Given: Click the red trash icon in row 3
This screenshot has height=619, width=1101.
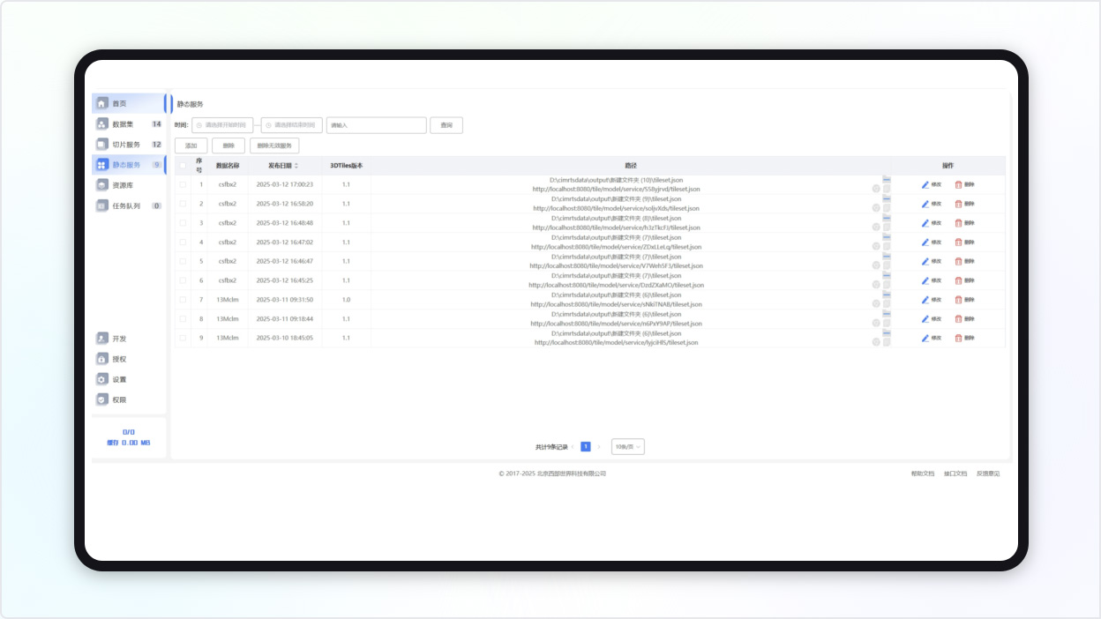Looking at the screenshot, I should click(x=958, y=223).
